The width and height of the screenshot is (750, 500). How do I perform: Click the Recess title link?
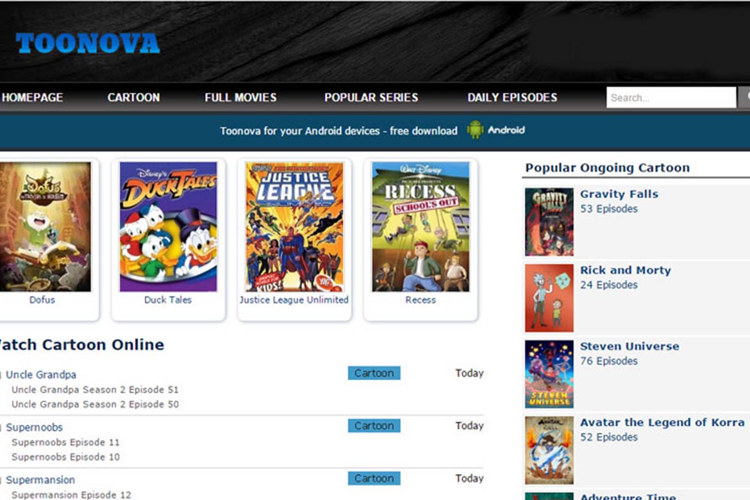tap(421, 300)
